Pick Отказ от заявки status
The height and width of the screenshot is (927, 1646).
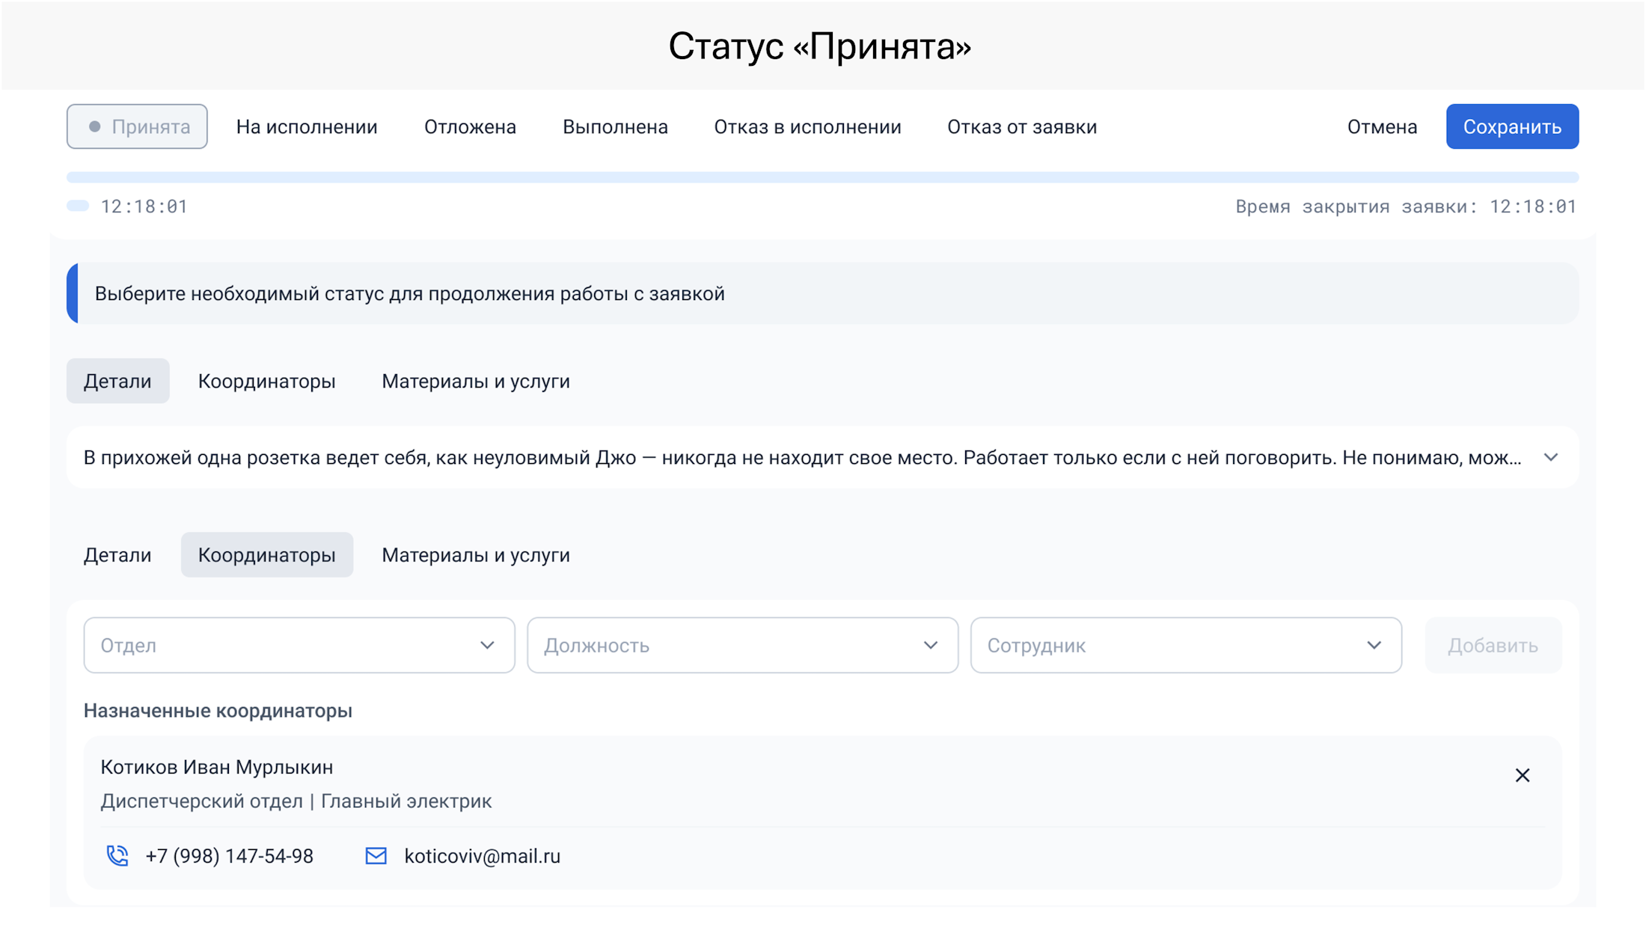(1022, 126)
